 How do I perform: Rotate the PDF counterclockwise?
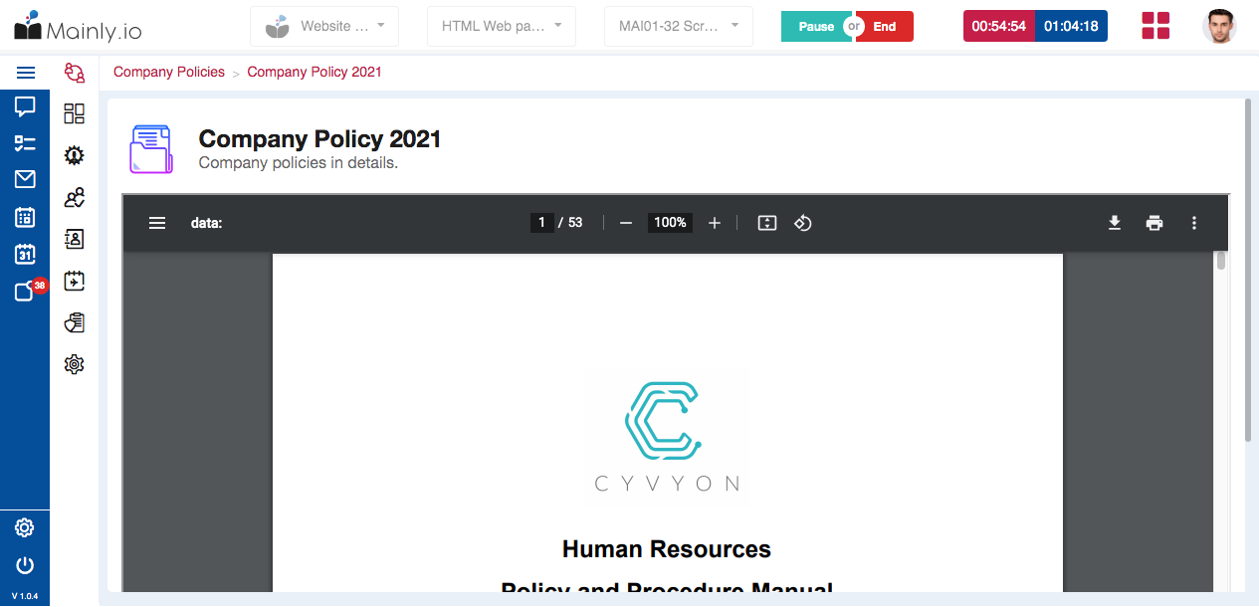click(803, 223)
